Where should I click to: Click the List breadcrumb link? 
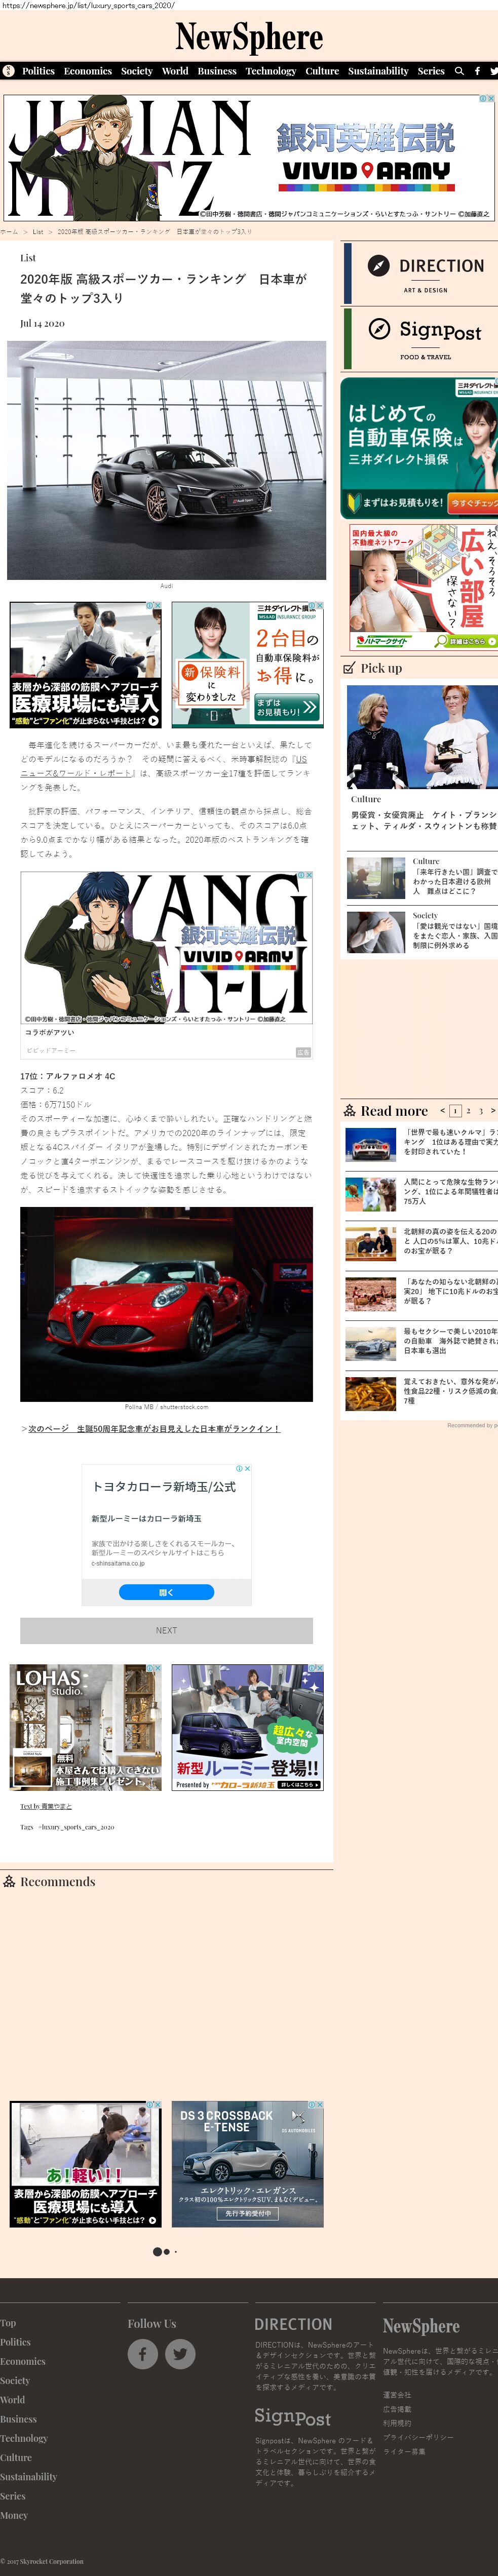(x=38, y=231)
